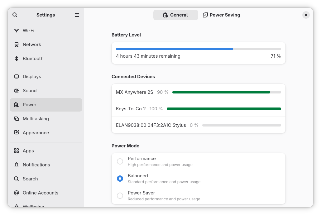Click the Online Accounts at-sign icon
This screenshot has width=321, height=215.
pyautogui.click(x=17, y=193)
